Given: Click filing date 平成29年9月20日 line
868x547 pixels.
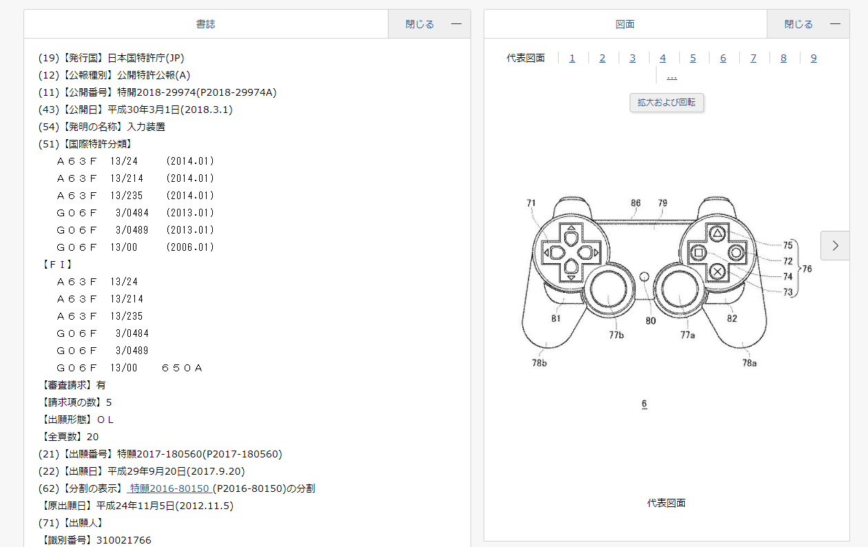Looking at the screenshot, I should coord(142,471).
